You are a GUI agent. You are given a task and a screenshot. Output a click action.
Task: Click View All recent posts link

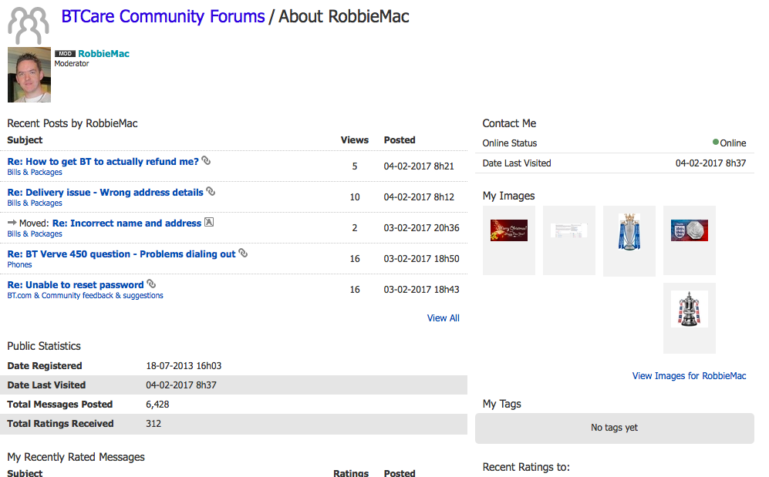point(444,318)
